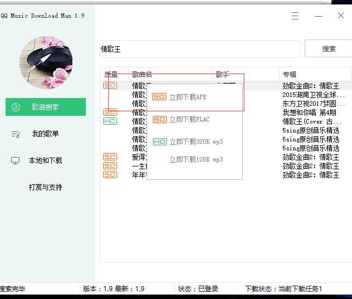Minimize the QQ Music Download Man window
The width and height of the screenshot is (352, 299).
[x=319, y=16]
